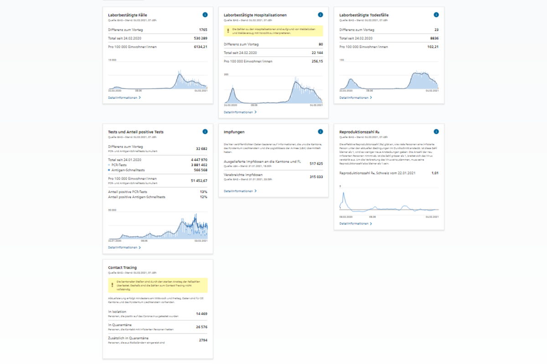The width and height of the screenshot is (547, 364).
Task: Open Detailinformationen link under Tests und Anteil positive Tests
Action: tap(124, 248)
